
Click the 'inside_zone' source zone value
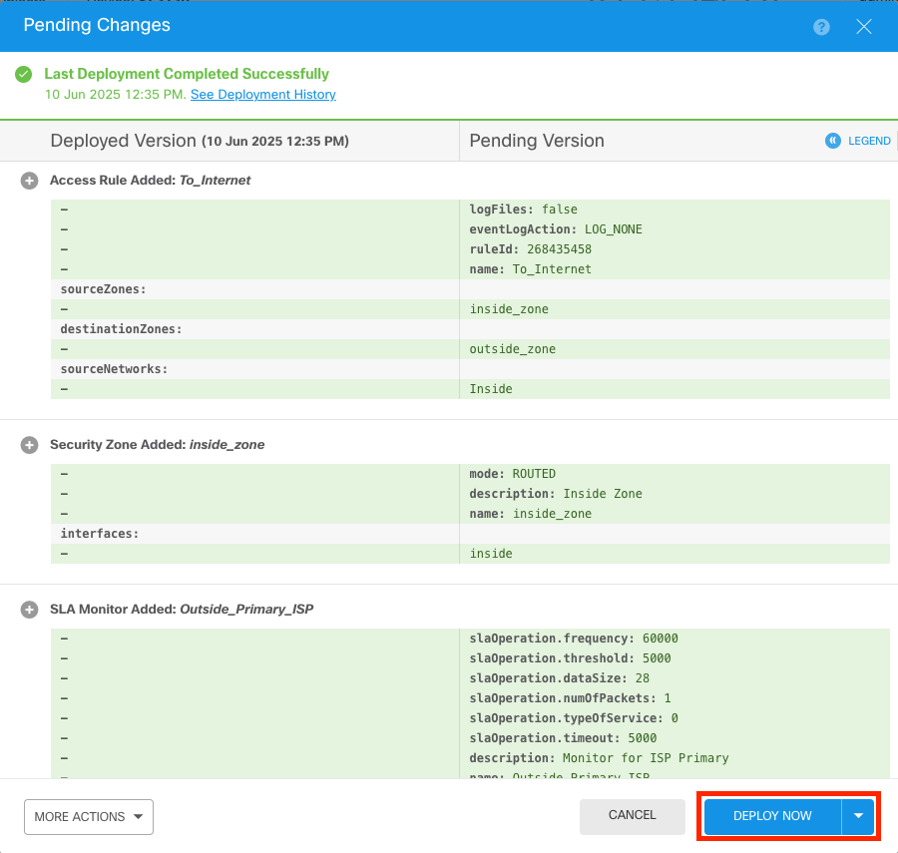pyautogui.click(x=509, y=309)
